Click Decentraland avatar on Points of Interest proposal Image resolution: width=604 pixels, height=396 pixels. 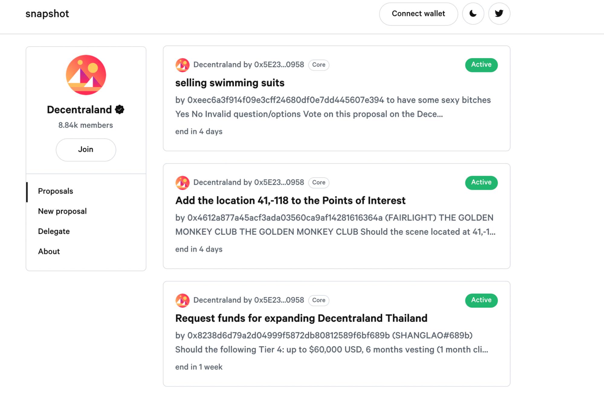[182, 183]
